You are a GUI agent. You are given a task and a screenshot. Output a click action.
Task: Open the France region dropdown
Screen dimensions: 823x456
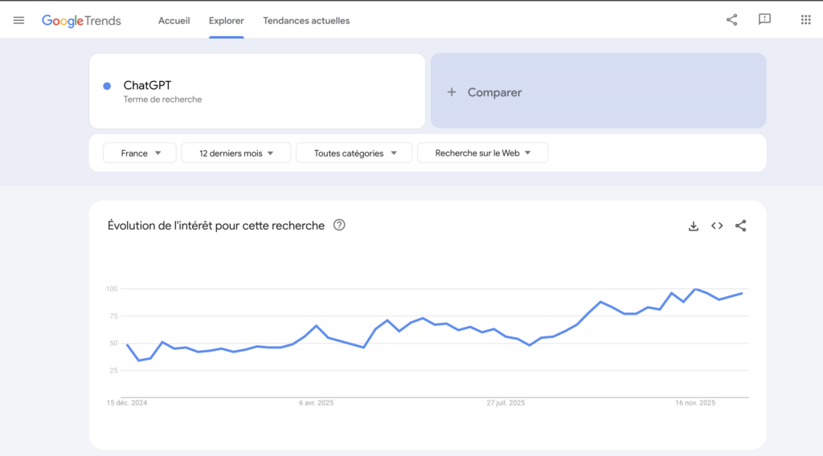[140, 153]
